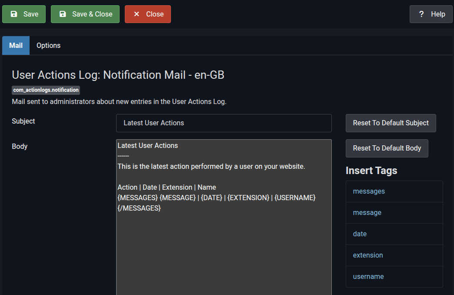This screenshot has width=454, height=295.
Task: Reset To Default Subject
Action: (391, 123)
